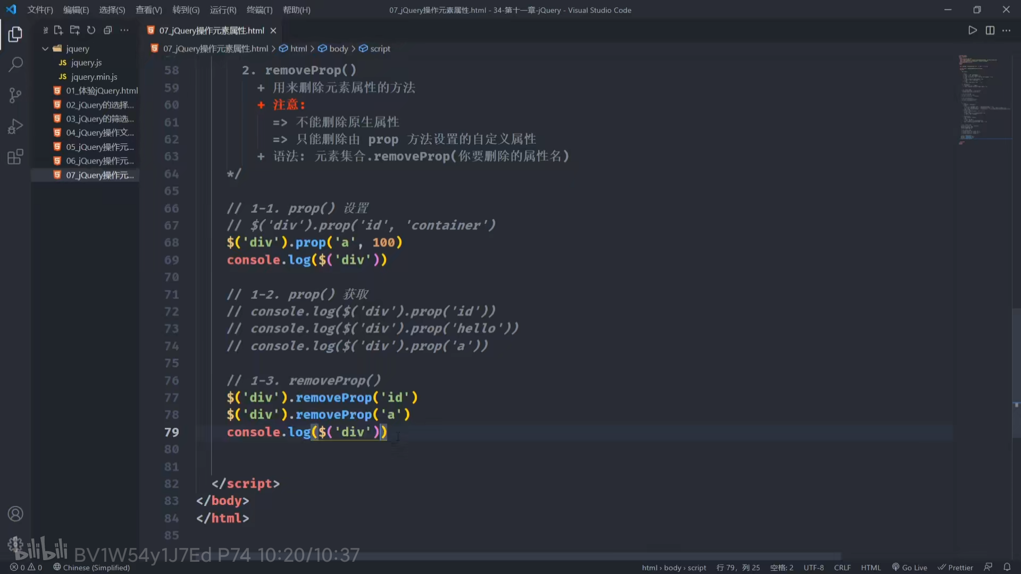This screenshot has height=574, width=1021.
Task: Open the html breadcrumb dropdown
Action: [298, 48]
